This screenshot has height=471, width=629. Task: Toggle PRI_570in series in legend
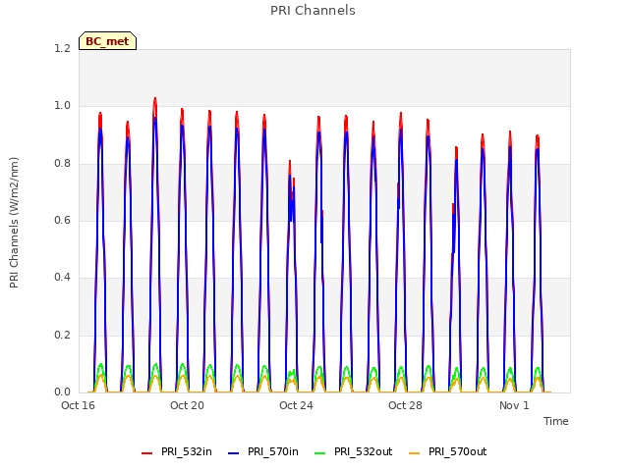pyautogui.click(x=263, y=451)
